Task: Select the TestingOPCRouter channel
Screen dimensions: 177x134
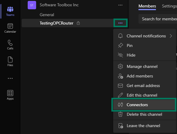Action: point(67,23)
